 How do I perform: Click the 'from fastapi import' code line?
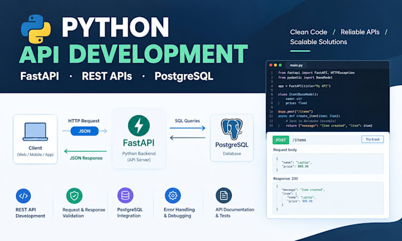click(316, 73)
